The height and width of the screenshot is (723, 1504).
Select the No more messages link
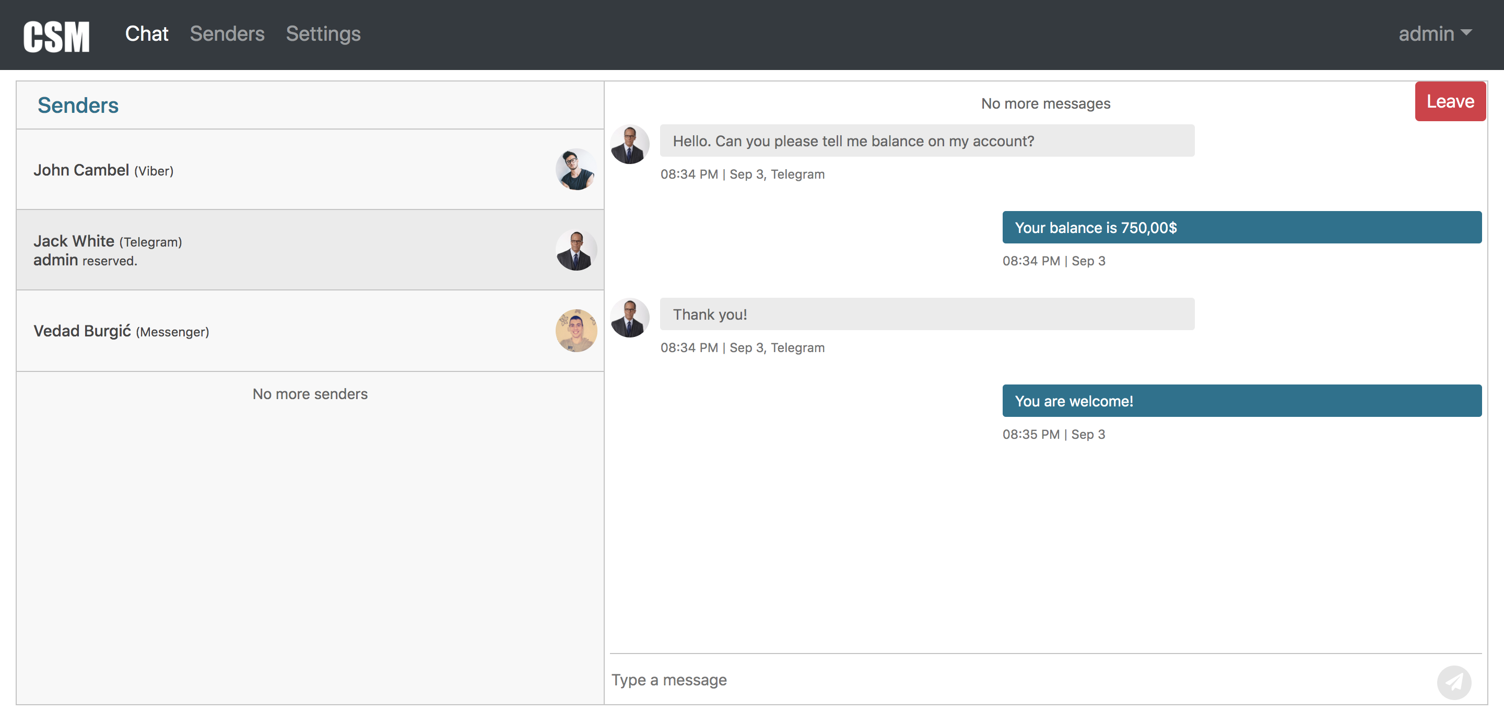(1044, 103)
